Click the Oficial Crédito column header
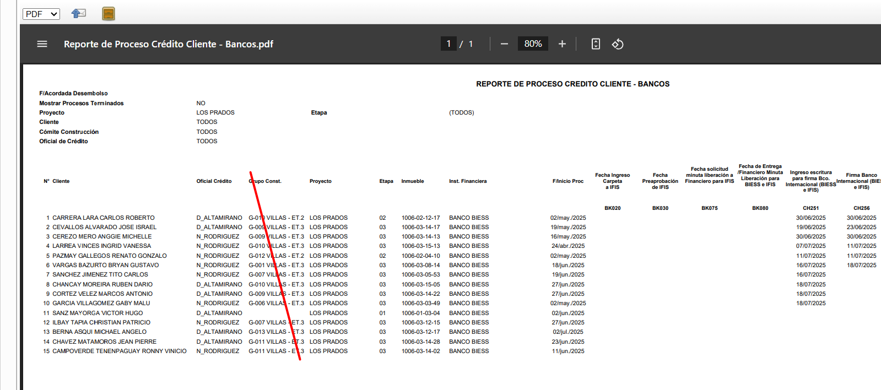 pos(214,181)
